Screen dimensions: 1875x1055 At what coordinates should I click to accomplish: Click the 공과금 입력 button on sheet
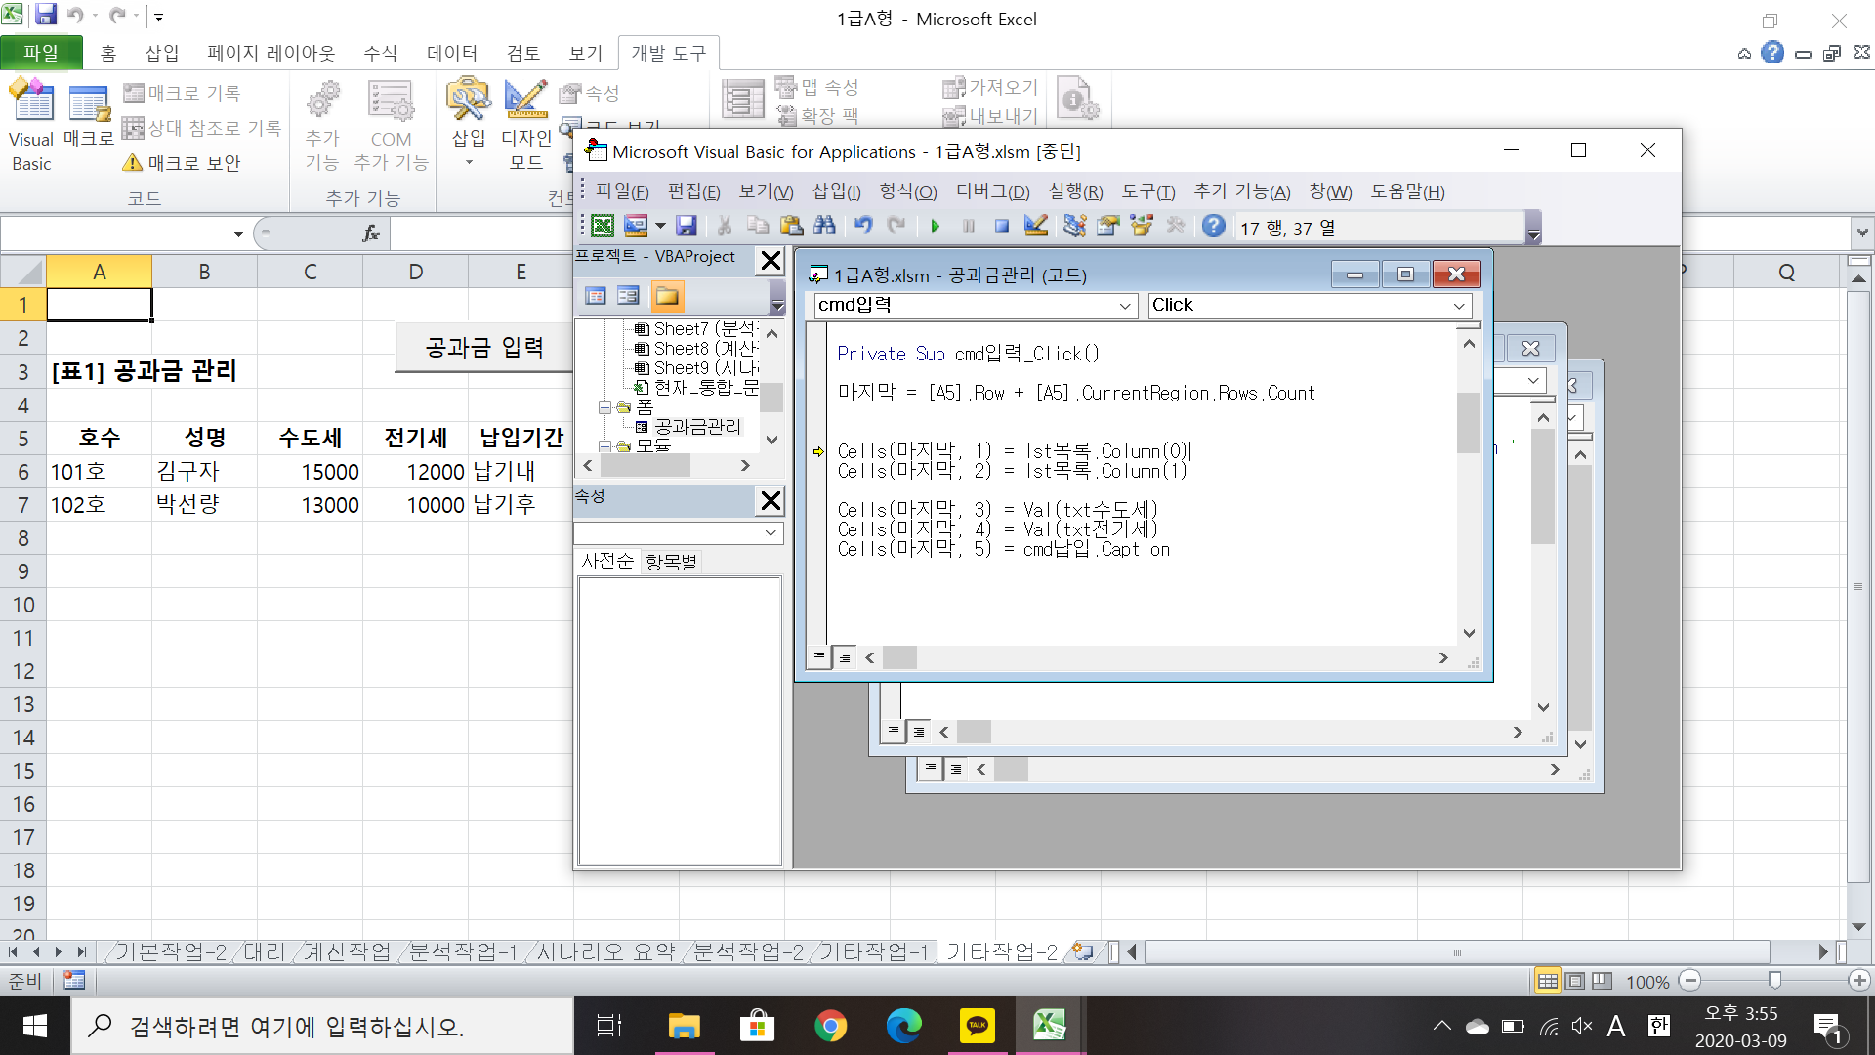coord(483,347)
